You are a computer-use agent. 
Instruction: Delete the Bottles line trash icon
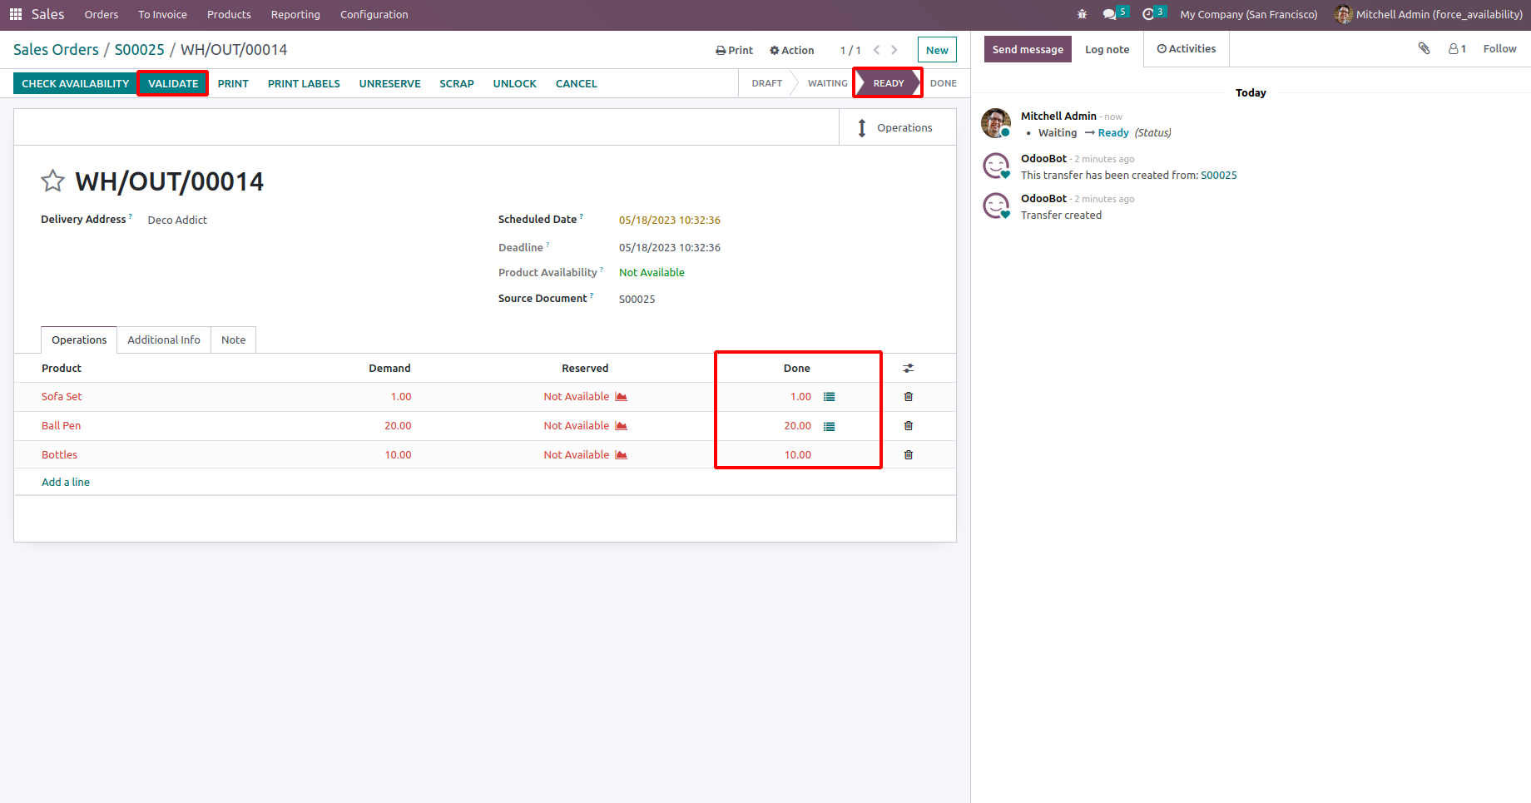click(x=909, y=455)
